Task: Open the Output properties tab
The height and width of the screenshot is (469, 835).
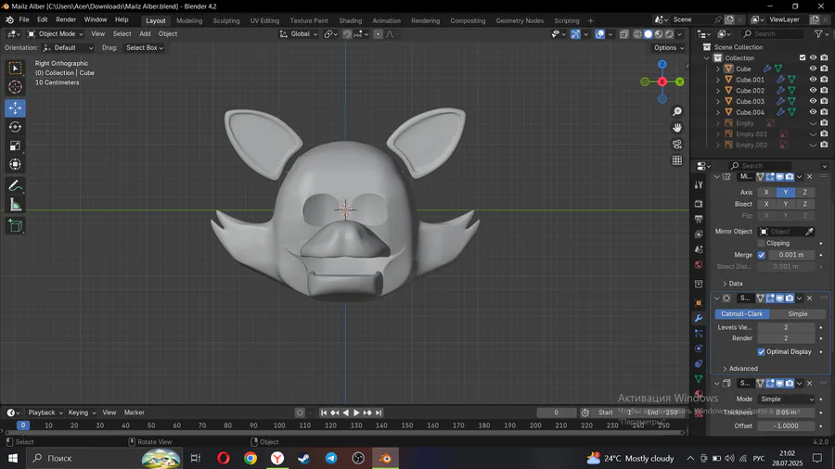Action: [x=699, y=219]
